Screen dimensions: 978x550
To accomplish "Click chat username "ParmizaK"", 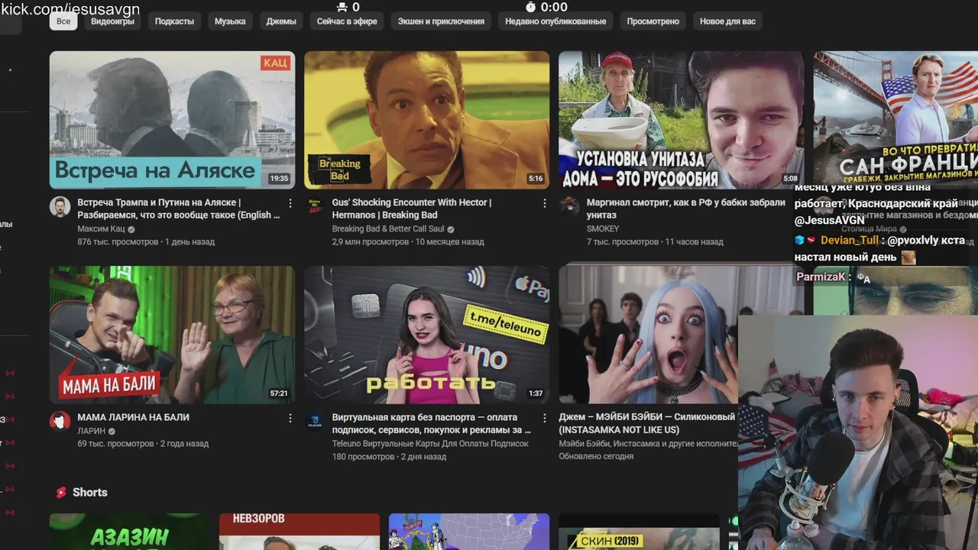I will [x=821, y=277].
